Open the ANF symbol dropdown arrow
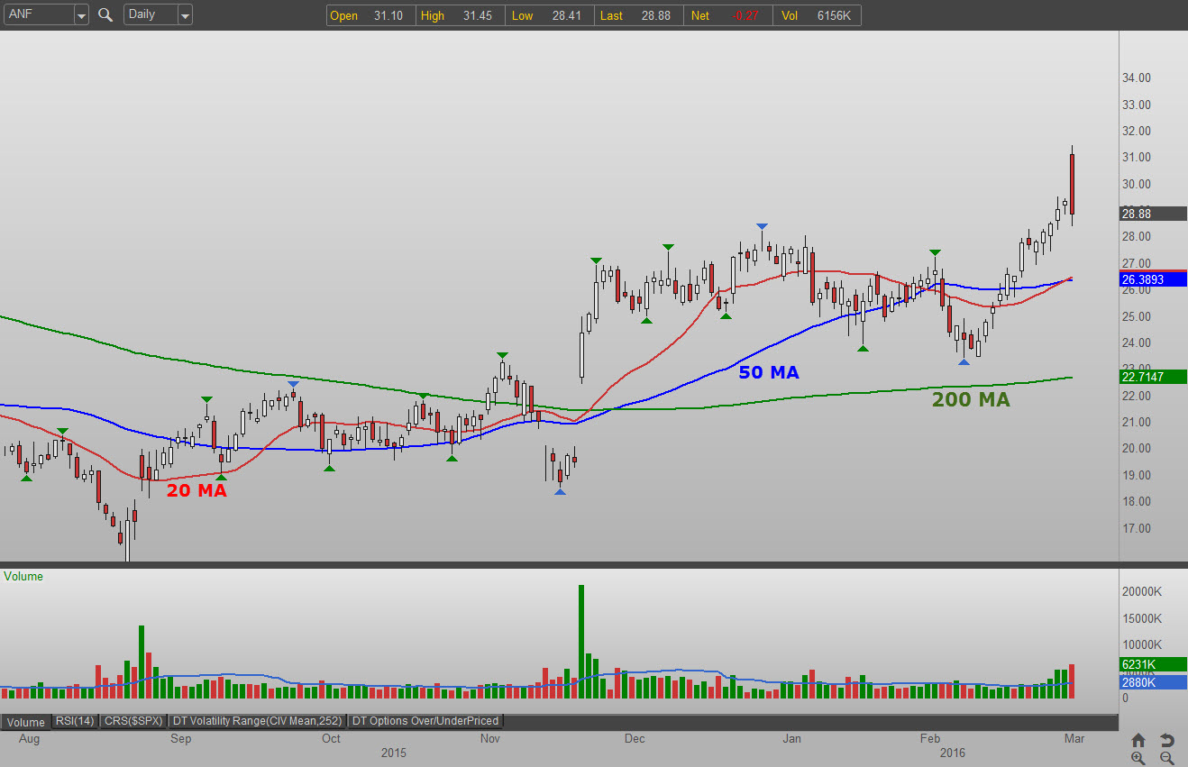Viewport: 1188px width, 767px height. click(x=81, y=15)
